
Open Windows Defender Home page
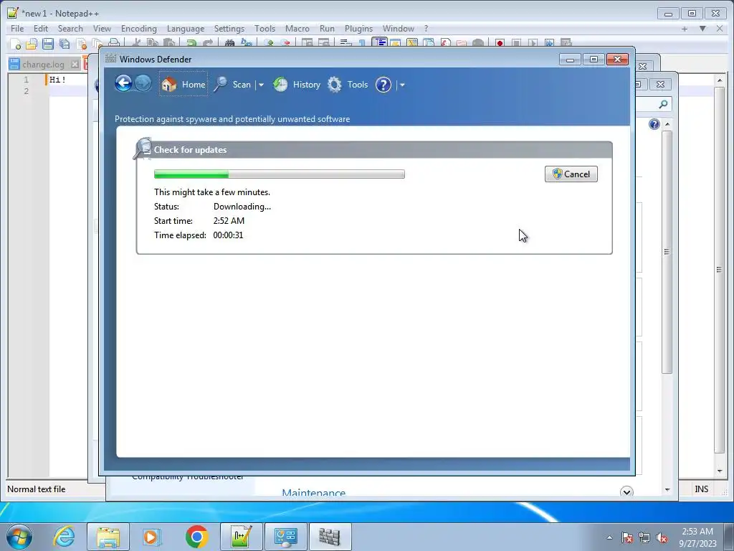point(183,85)
